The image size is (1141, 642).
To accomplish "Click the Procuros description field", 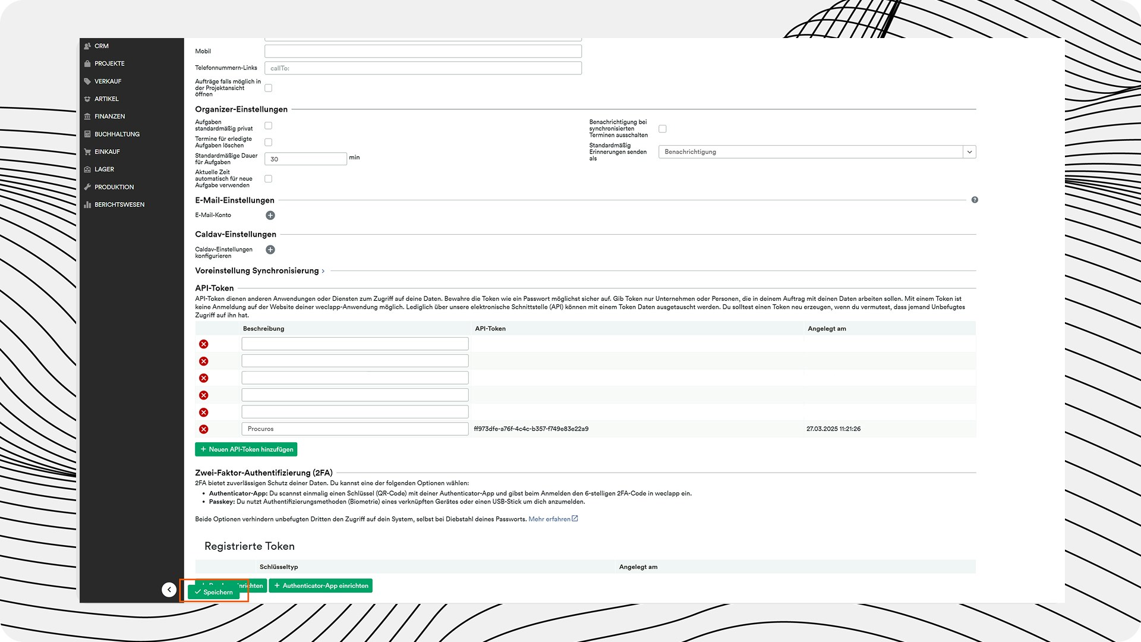I will point(355,429).
